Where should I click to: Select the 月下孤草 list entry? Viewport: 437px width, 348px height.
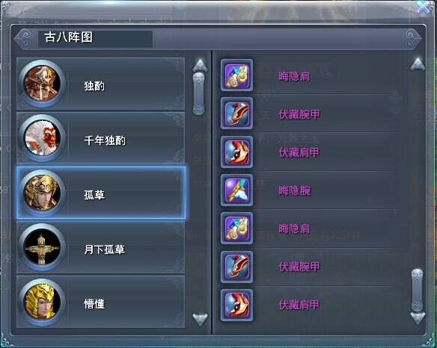(x=100, y=248)
